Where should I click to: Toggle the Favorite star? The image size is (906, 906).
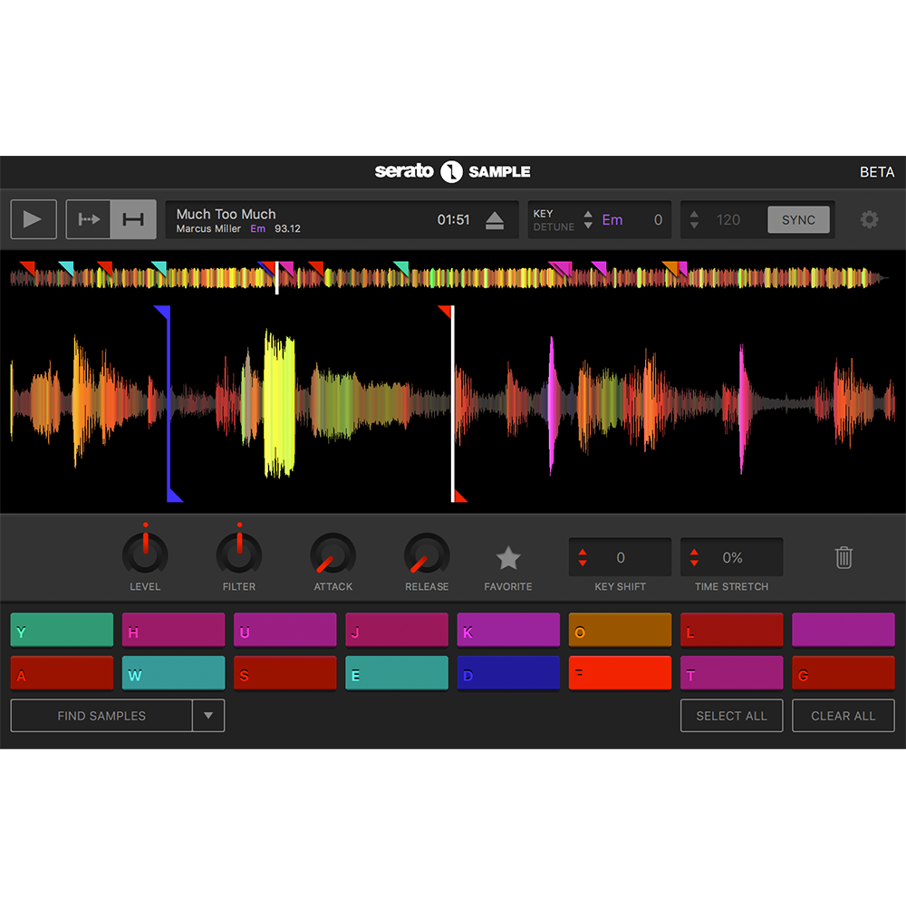click(x=508, y=557)
